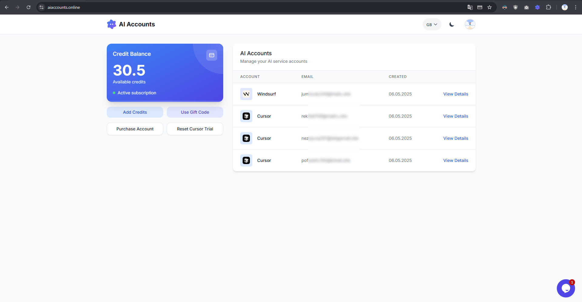Click the Purchase Account button
The image size is (582, 302).
pyautogui.click(x=135, y=129)
